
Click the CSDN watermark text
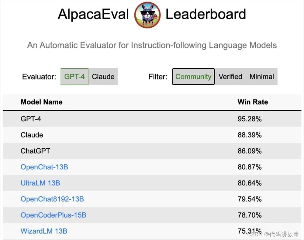tap(273, 234)
